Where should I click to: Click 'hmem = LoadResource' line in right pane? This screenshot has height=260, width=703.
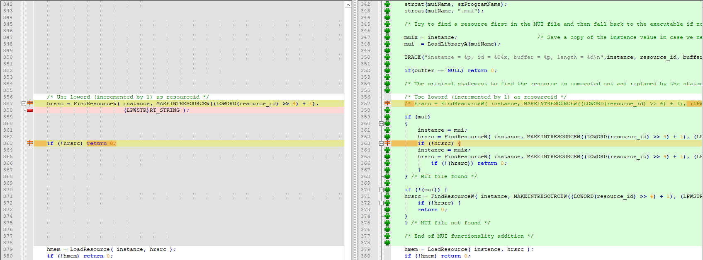[469, 249]
